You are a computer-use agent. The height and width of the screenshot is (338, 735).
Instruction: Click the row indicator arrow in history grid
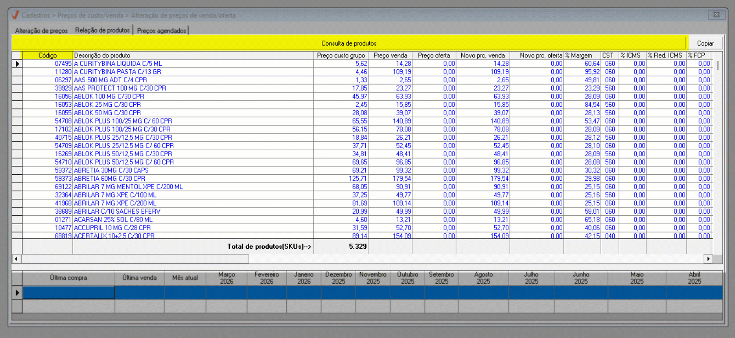tap(17, 292)
